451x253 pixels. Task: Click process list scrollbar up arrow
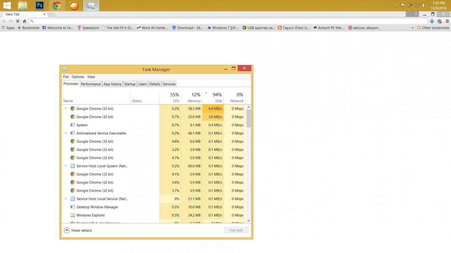tap(248, 107)
